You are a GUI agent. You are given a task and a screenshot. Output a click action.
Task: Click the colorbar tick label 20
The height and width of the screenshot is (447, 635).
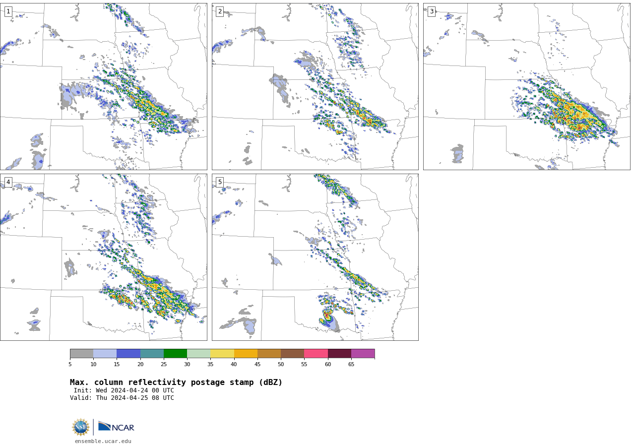point(140,365)
